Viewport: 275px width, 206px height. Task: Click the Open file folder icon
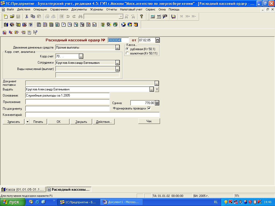[x=12, y=16]
